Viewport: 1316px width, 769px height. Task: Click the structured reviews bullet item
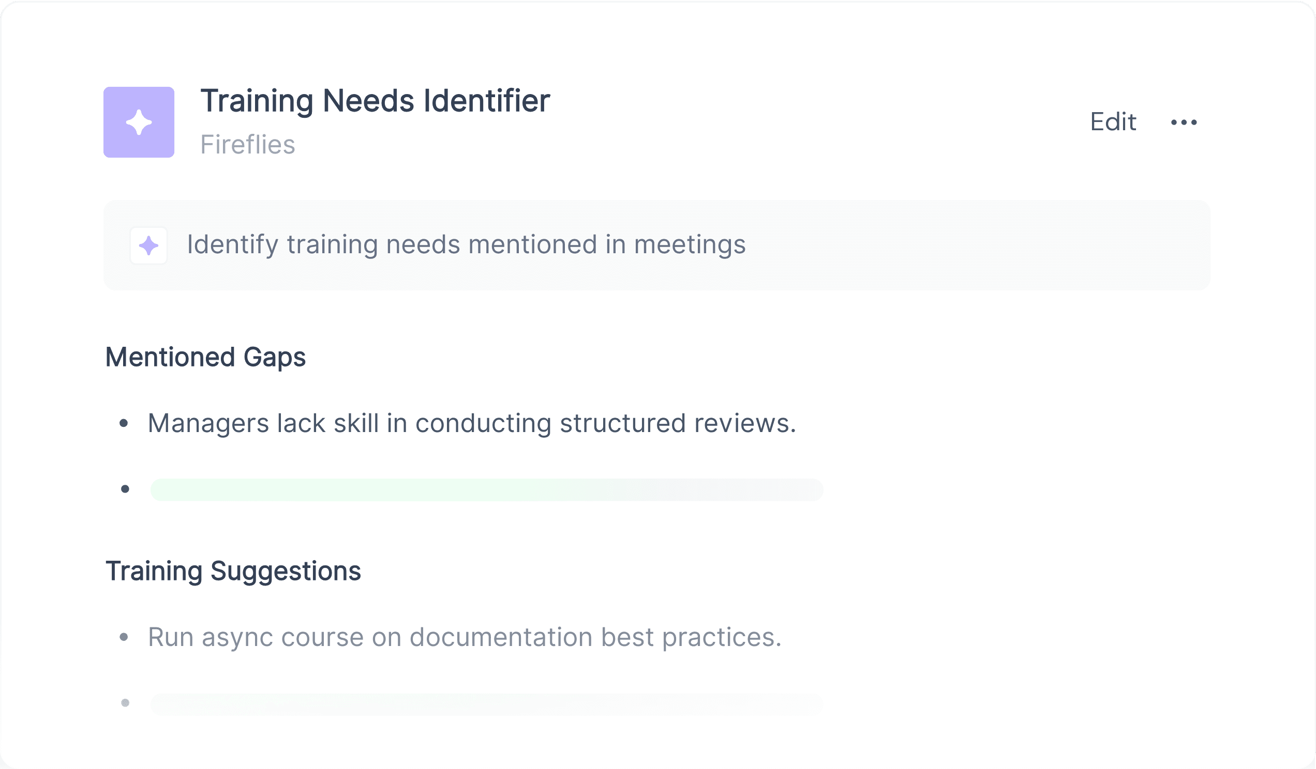[x=472, y=423]
